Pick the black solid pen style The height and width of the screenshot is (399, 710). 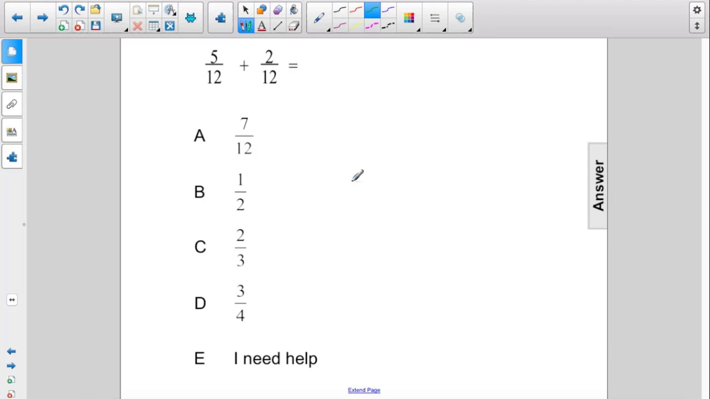point(340,10)
